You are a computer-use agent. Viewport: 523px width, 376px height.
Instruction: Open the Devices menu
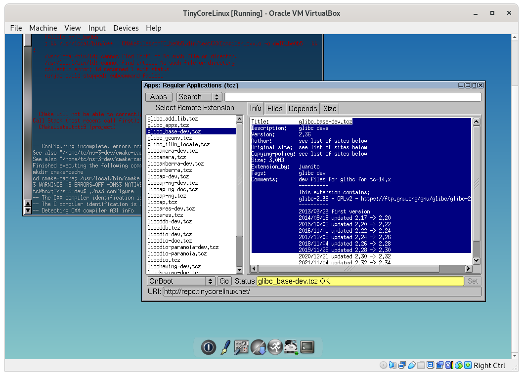tap(126, 28)
